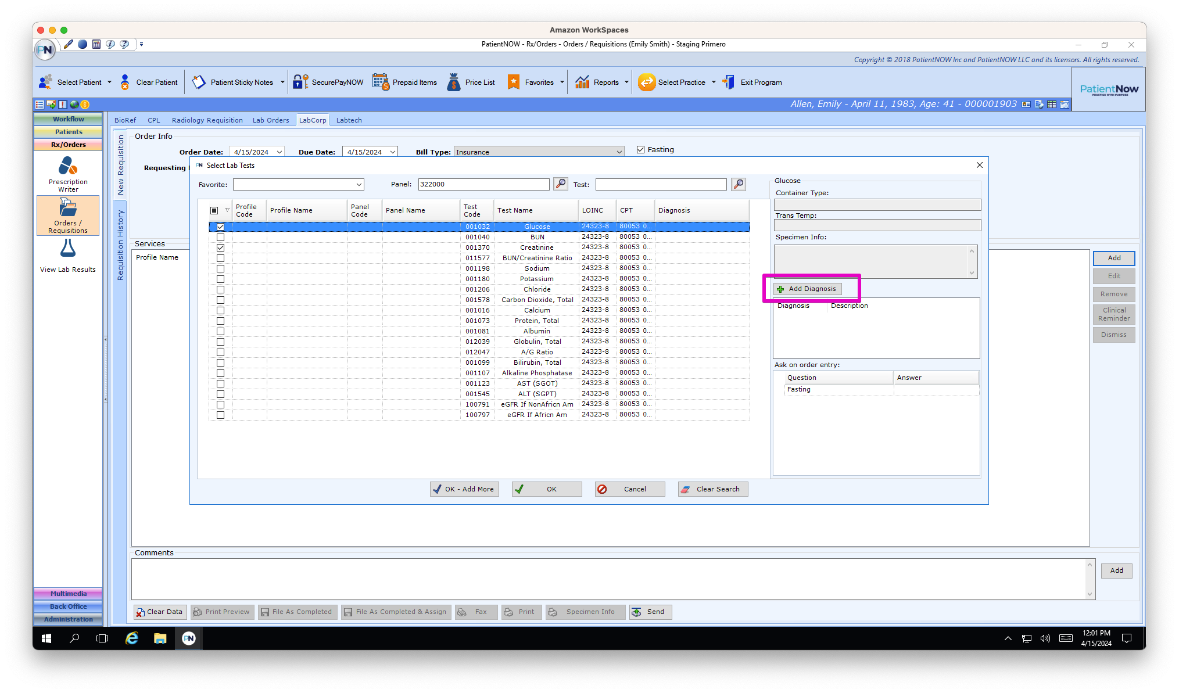Select the BioRef tab
Screen dimensions: 1179x693
(x=126, y=120)
